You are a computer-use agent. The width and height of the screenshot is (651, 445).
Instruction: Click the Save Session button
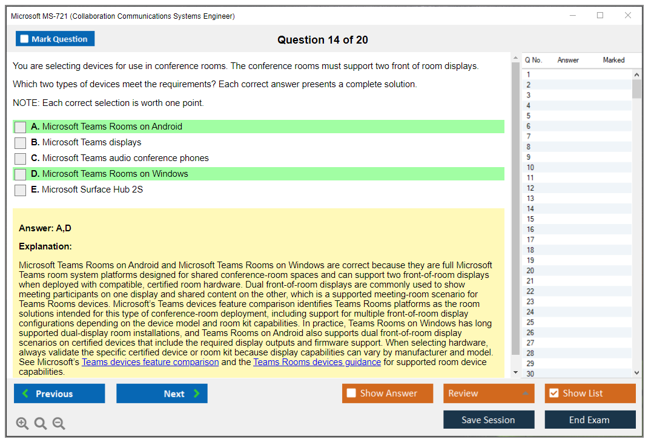tap(489, 420)
